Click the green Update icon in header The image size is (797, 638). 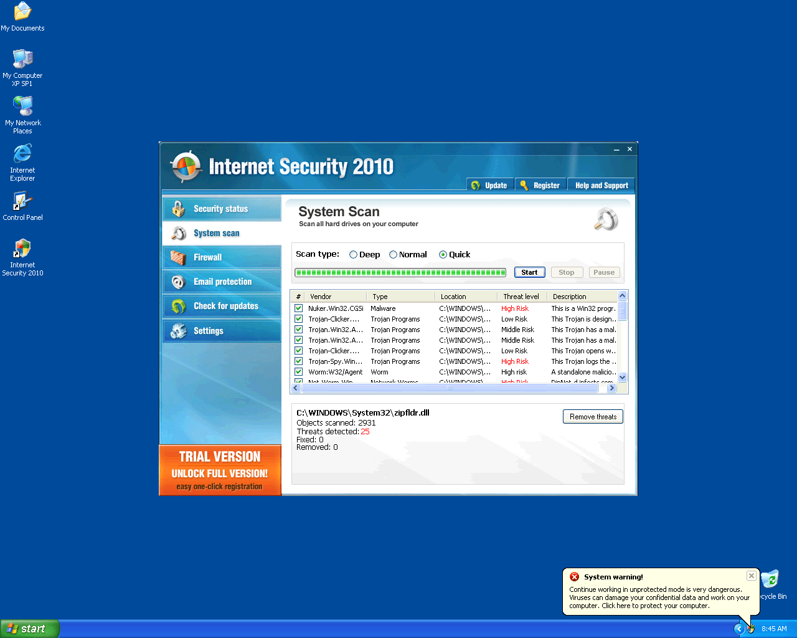point(476,186)
